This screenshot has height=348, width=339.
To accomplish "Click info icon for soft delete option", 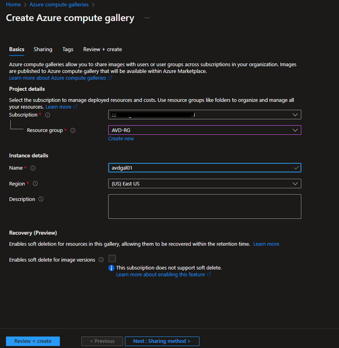I will pyautogui.click(x=101, y=260).
